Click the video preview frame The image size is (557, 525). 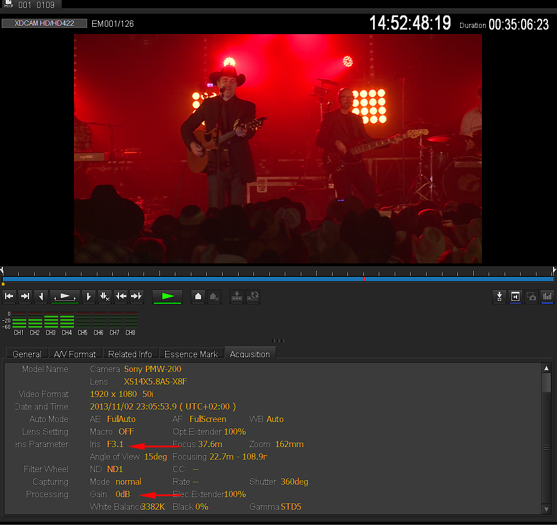[278, 148]
